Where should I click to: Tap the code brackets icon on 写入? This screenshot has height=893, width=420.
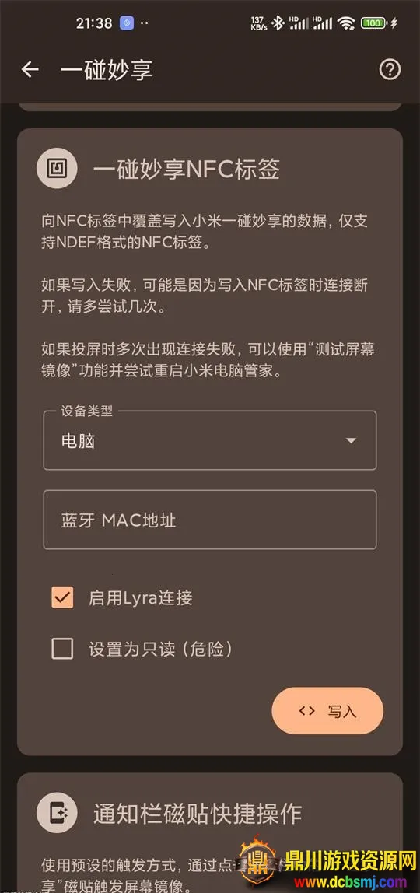(x=307, y=710)
